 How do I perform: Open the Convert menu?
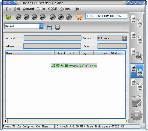point(29,9)
